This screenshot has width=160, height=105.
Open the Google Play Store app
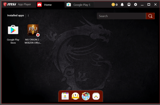click(13, 30)
